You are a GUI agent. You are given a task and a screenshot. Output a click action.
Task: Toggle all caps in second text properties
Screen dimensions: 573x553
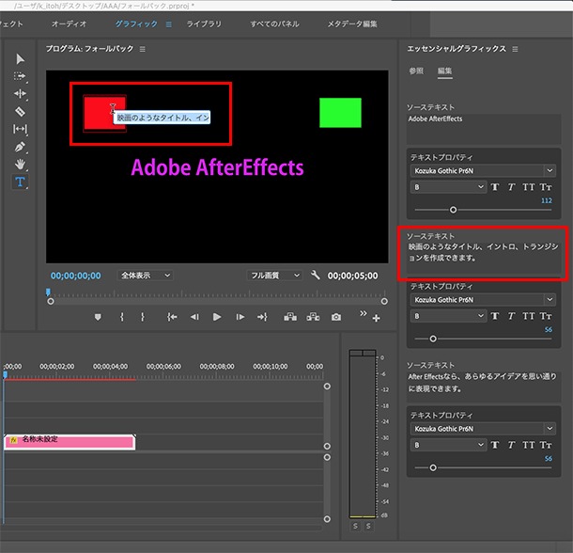point(529,316)
